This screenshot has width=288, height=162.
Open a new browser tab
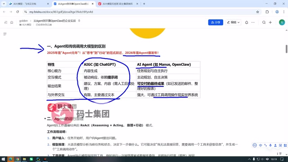pos(144,4)
